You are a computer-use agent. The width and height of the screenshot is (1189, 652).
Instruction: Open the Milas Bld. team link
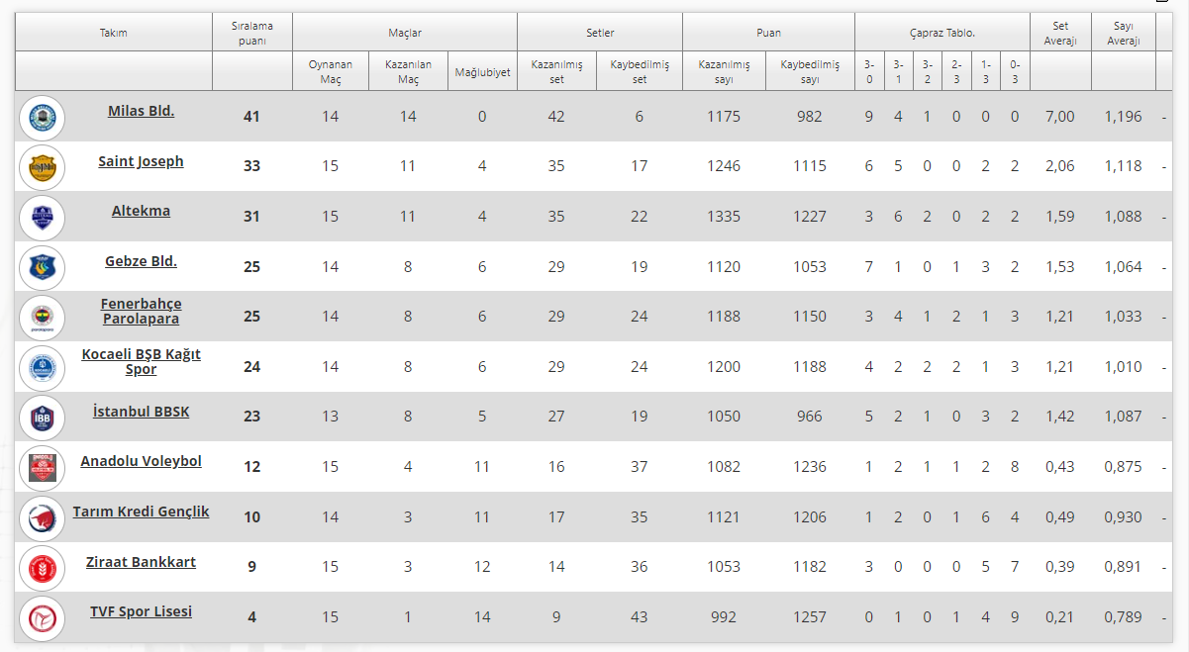(x=141, y=111)
